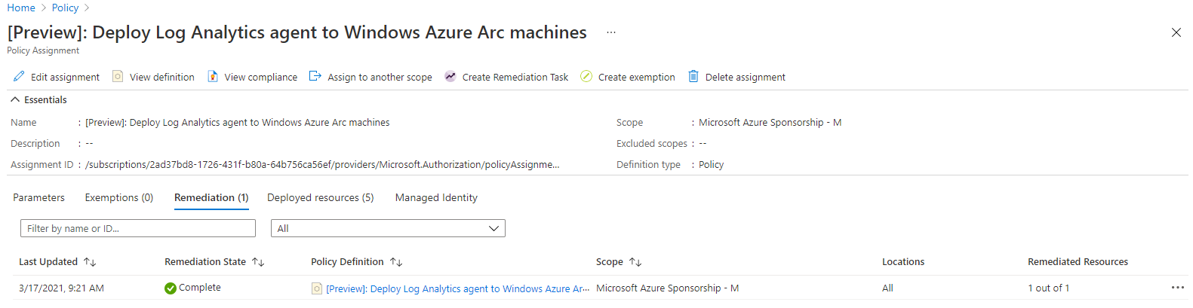Click the Create exemption icon

[586, 77]
